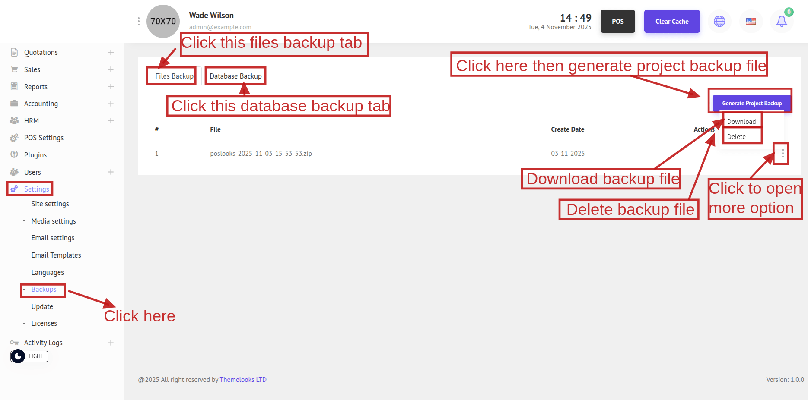This screenshot has width=808, height=400.
Task: Click the globe language icon
Action: tap(719, 21)
